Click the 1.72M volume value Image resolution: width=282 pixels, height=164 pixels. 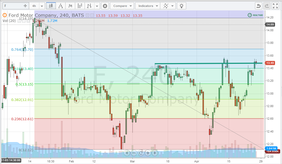click(52, 21)
